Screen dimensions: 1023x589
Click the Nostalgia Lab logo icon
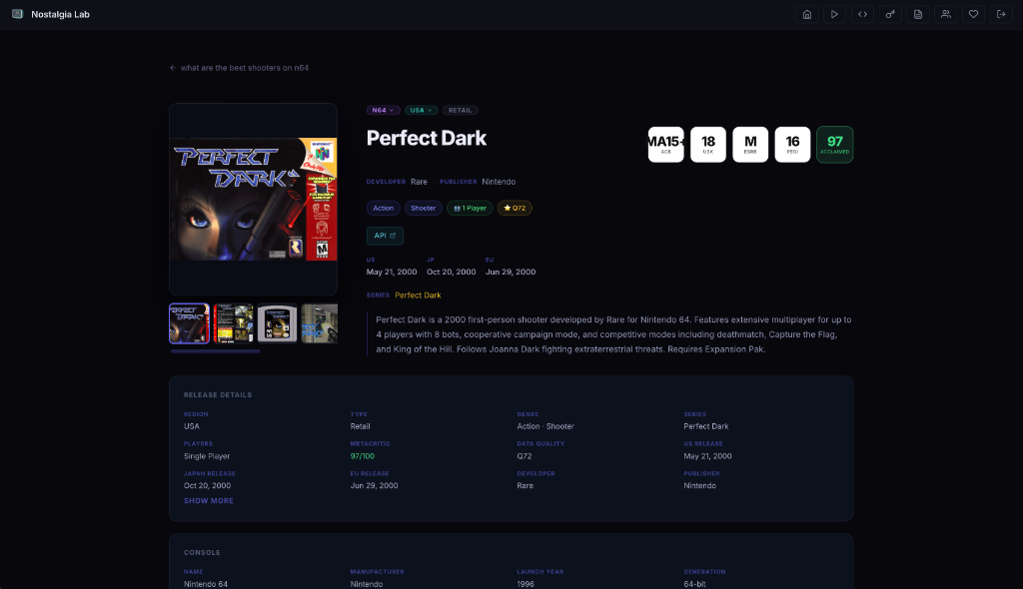coord(18,14)
